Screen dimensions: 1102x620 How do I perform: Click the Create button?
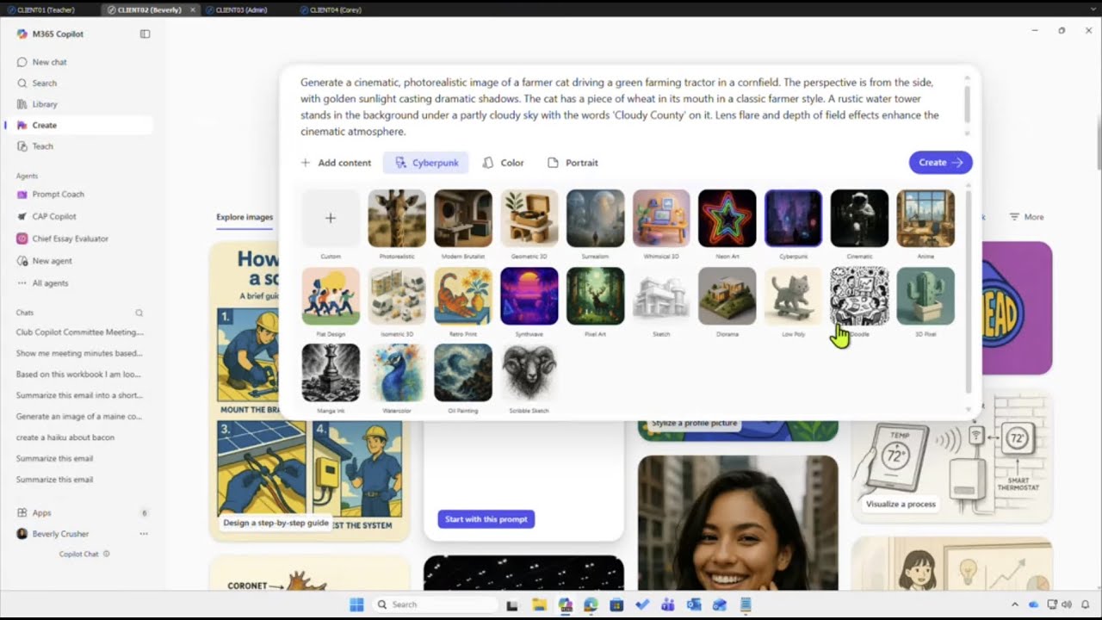(x=940, y=162)
